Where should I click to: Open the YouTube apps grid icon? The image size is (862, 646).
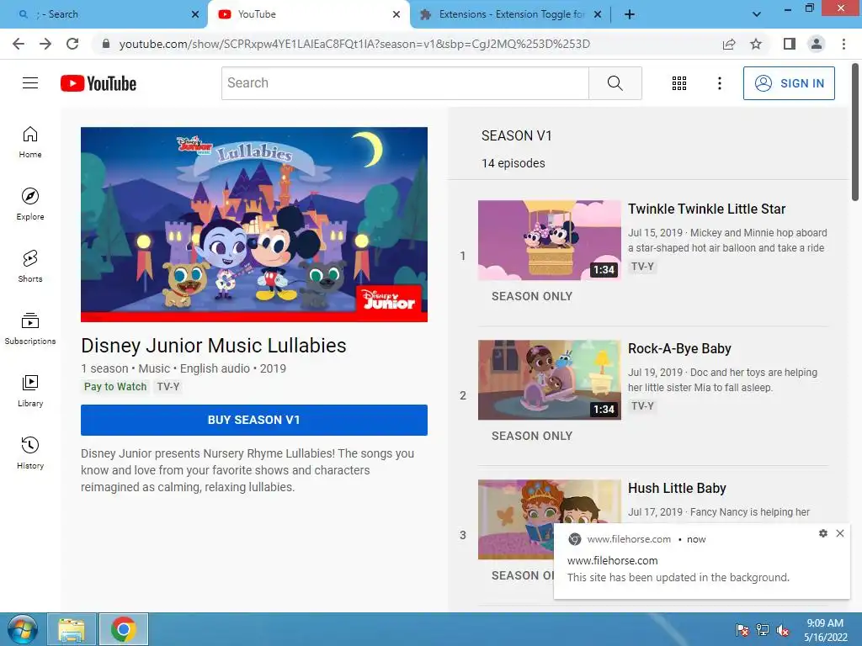point(679,83)
